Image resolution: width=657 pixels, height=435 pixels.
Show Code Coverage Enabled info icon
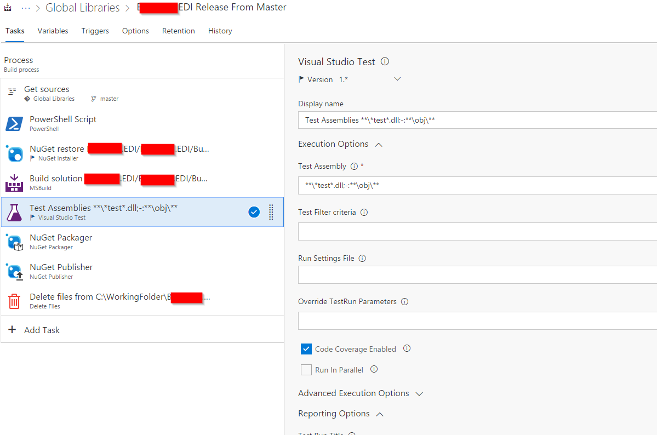point(407,348)
